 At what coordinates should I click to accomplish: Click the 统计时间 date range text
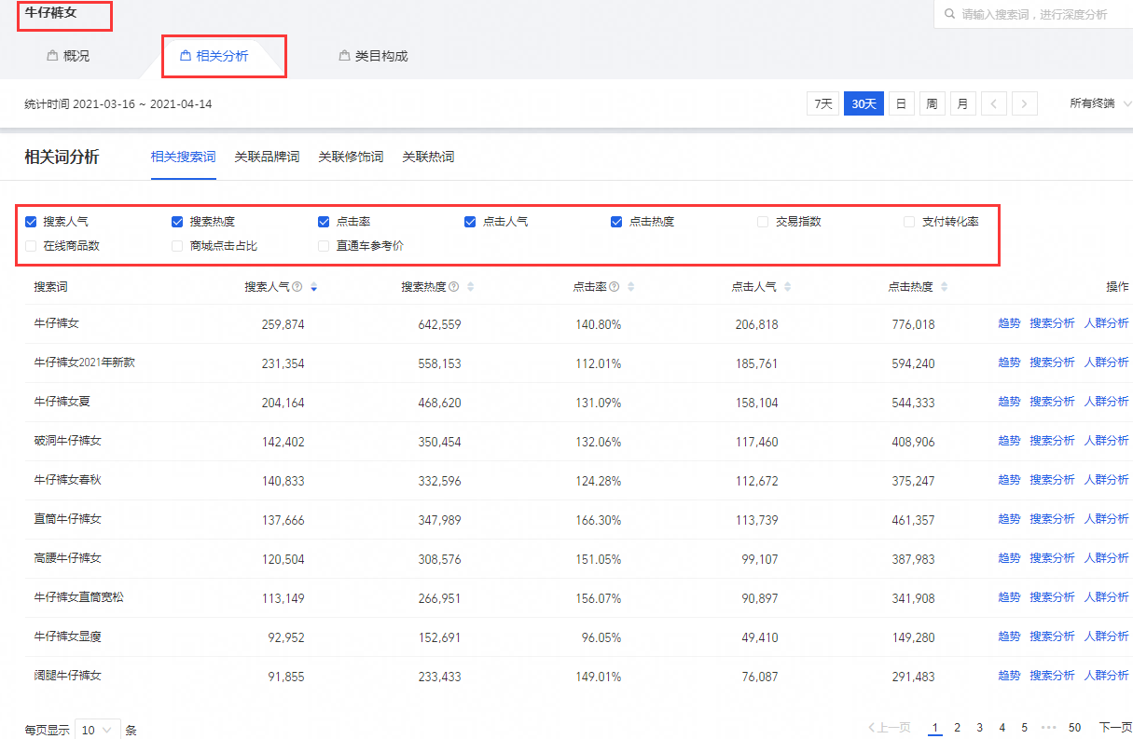coord(118,104)
